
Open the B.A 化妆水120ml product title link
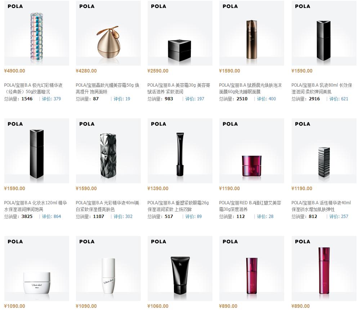click(x=35, y=206)
